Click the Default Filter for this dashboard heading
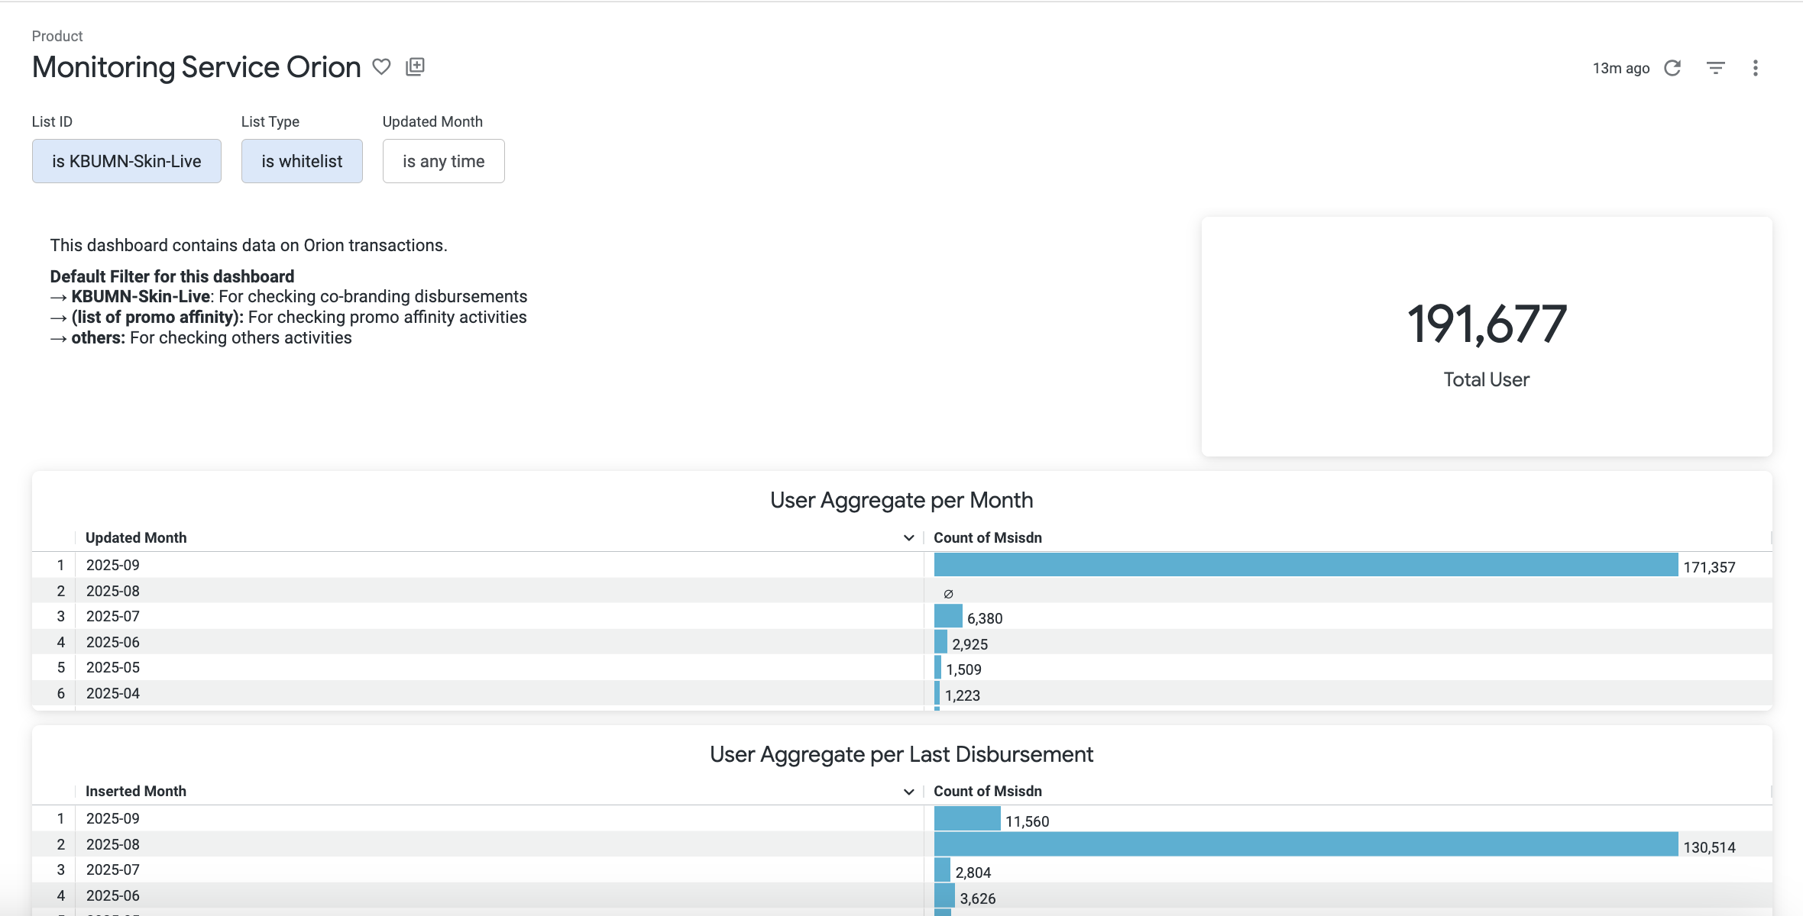The height and width of the screenshot is (916, 1803). click(172, 276)
